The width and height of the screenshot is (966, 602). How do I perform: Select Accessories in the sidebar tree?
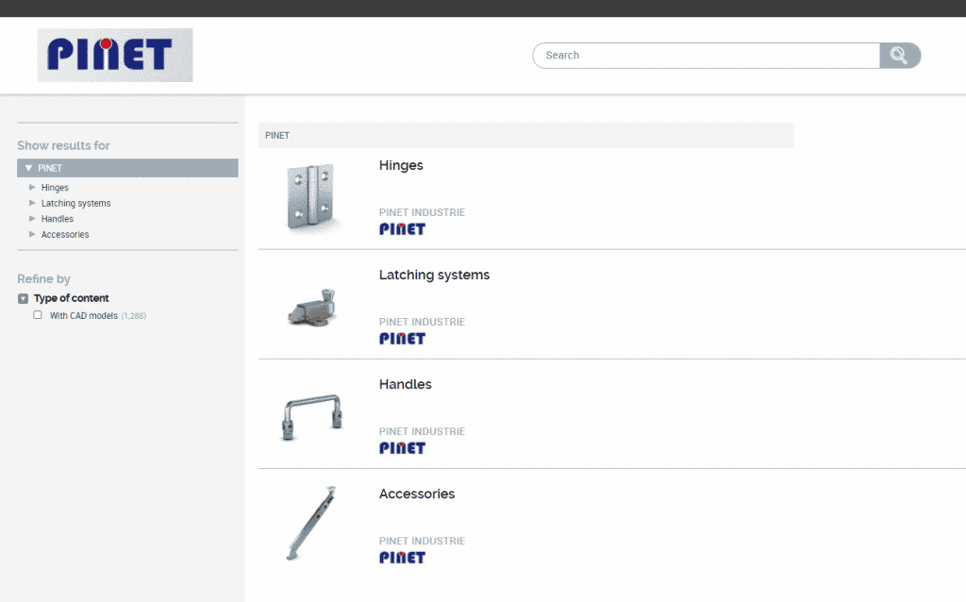point(65,234)
